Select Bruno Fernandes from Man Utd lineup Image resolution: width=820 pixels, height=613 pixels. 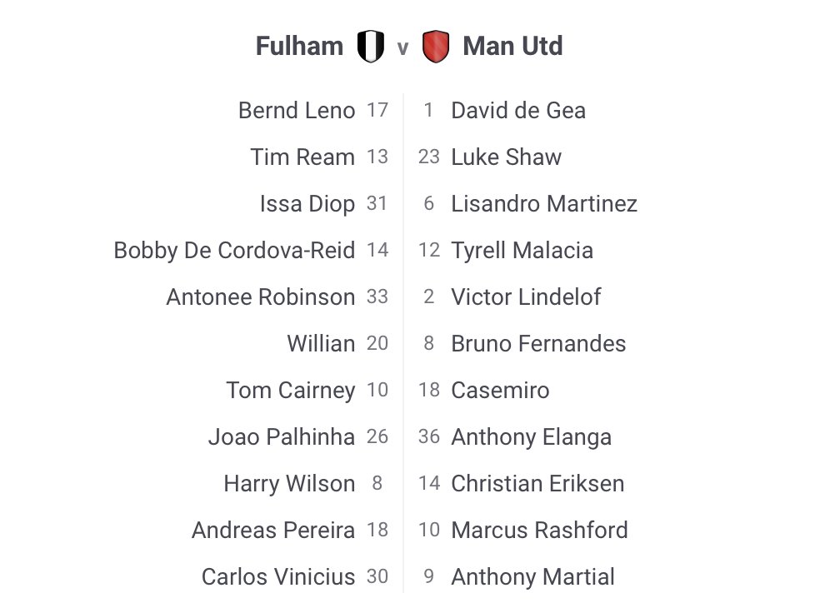pos(537,344)
